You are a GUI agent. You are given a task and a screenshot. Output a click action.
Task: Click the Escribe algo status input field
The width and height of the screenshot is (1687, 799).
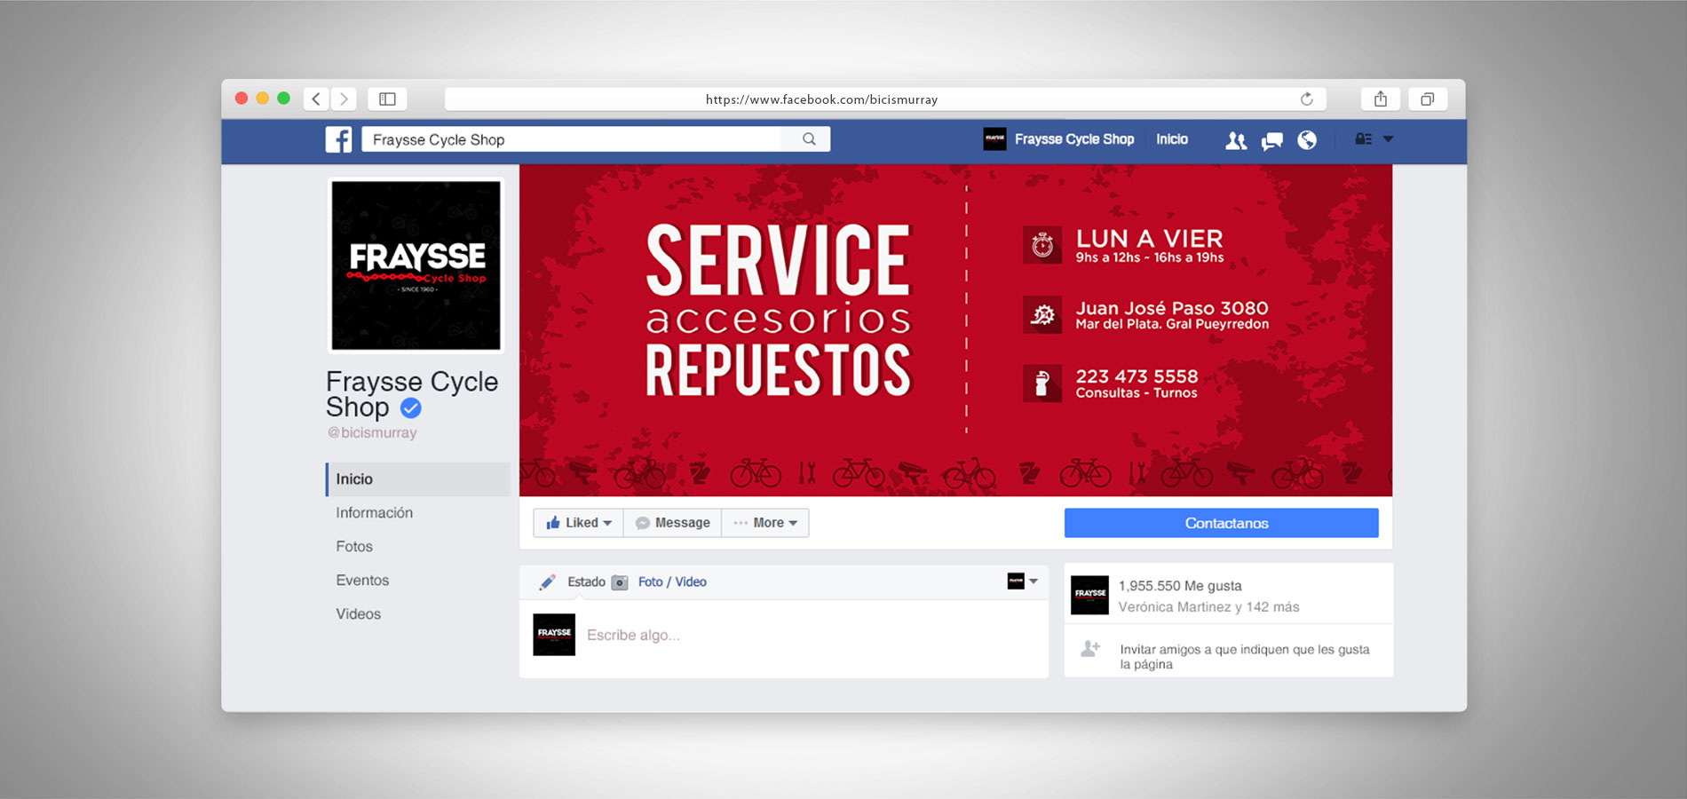click(x=635, y=635)
